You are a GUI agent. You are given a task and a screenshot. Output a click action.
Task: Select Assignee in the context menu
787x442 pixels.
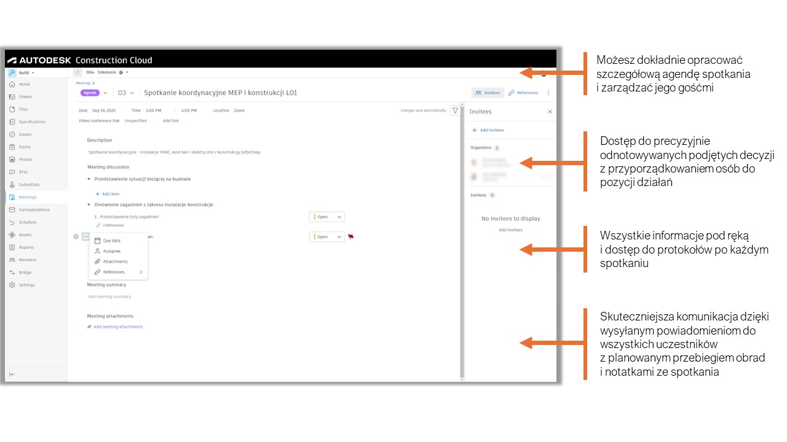pos(111,251)
